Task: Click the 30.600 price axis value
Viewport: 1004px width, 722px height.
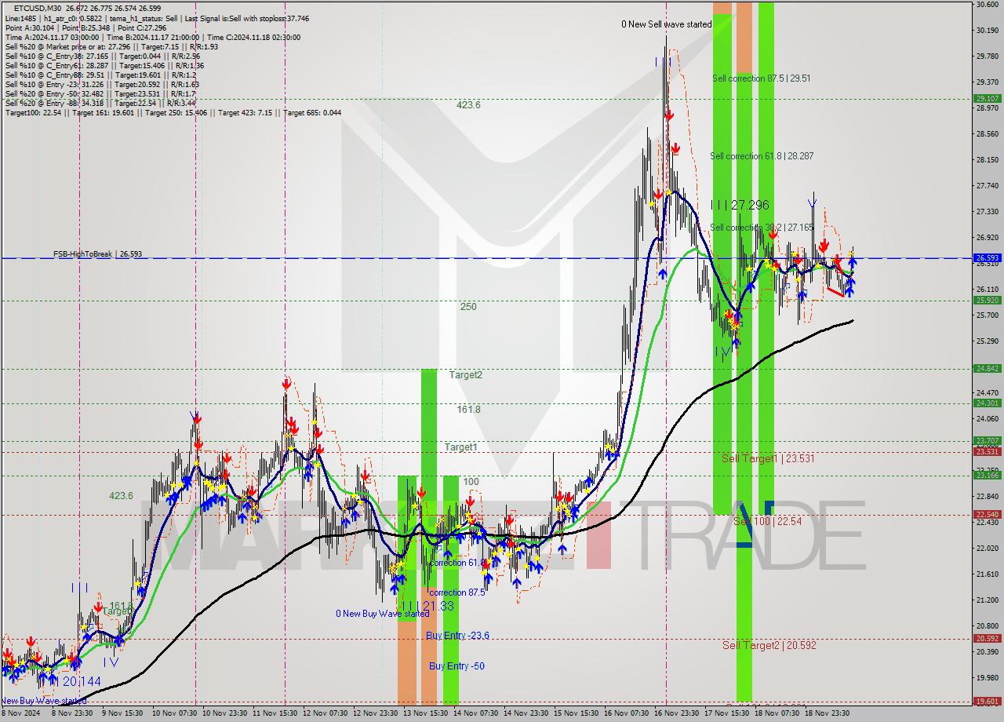Action: point(987,5)
